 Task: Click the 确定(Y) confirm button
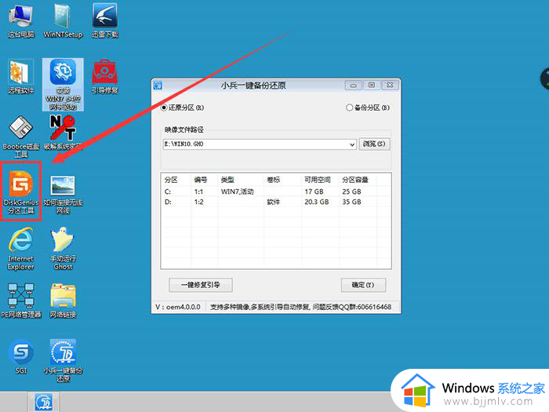[x=363, y=285]
